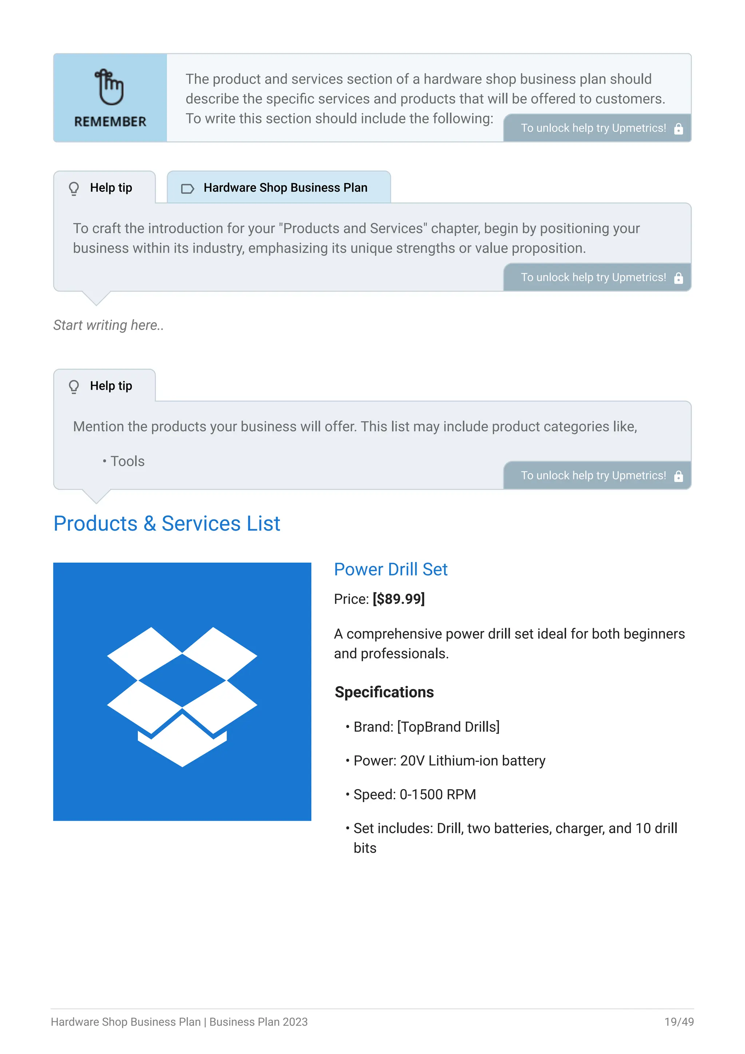Image resolution: width=745 pixels, height=1054 pixels.
Task: Click the Start writing here text field
Action: pyautogui.click(x=109, y=325)
